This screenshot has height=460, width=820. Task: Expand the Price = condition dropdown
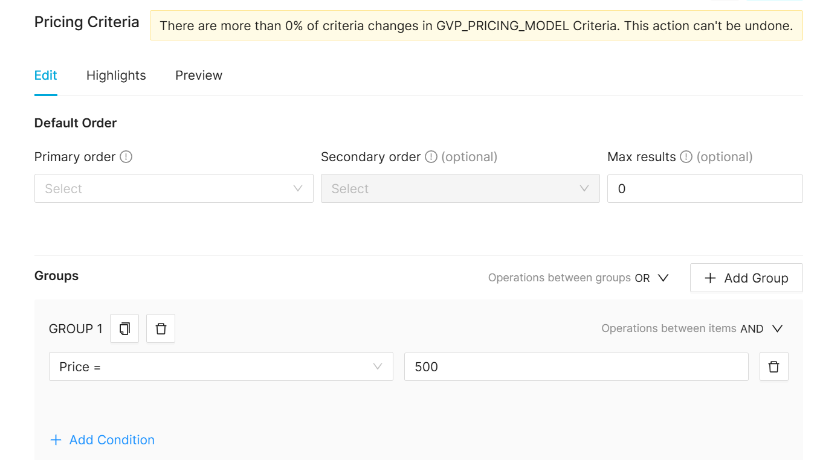pos(221,366)
